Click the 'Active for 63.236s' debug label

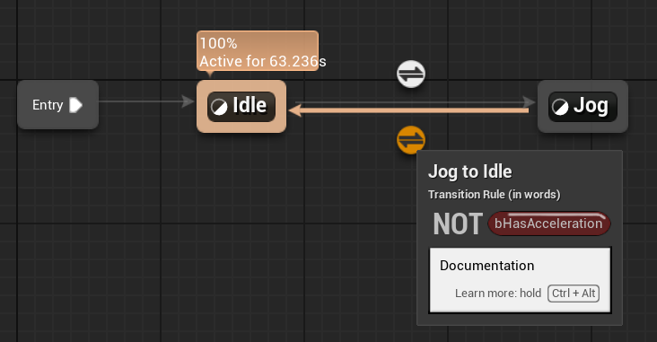[x=263, y=61]
